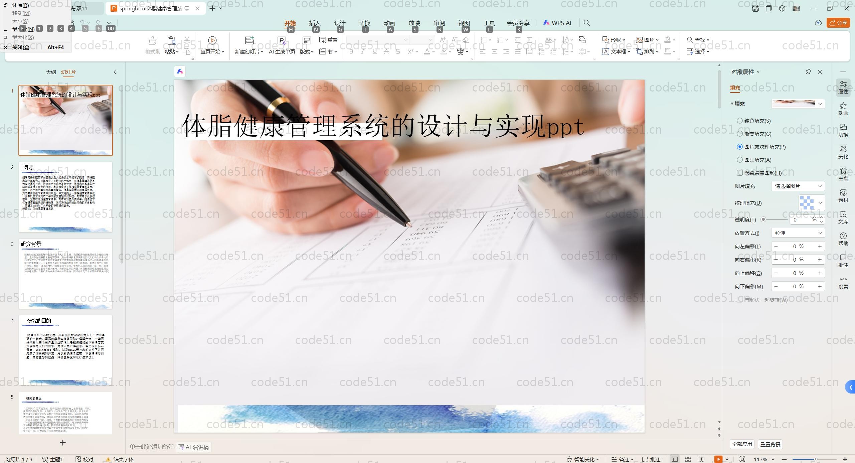Select the Gradient fill radio option

coord(740,134)
